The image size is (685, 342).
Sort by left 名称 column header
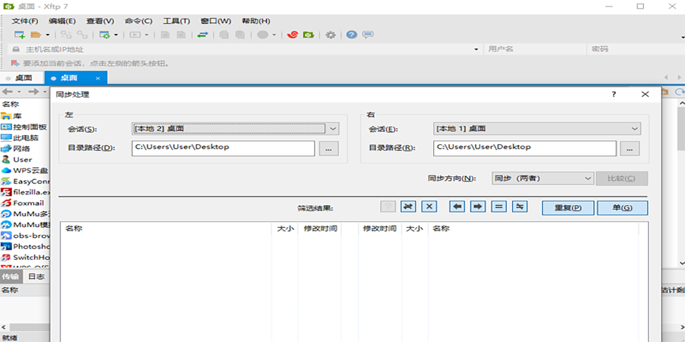click(x=166, y=229)
